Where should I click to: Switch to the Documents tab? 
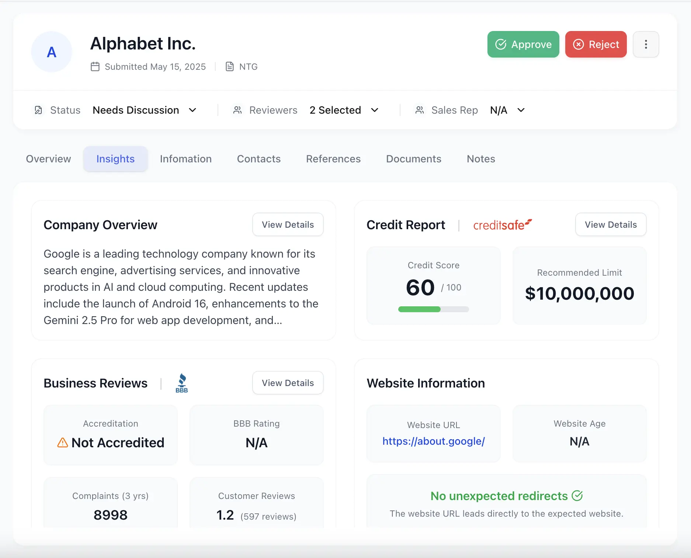click(413, 159)
